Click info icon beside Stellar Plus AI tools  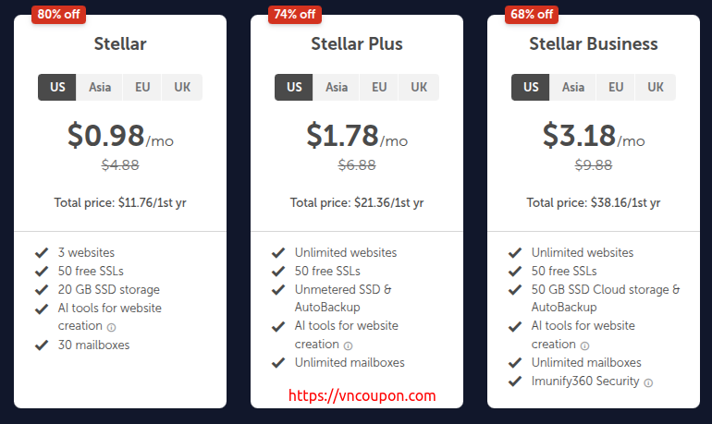pos(348,345)
